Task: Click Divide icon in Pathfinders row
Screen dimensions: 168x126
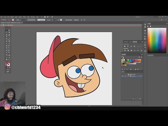Action: [125, 50]
